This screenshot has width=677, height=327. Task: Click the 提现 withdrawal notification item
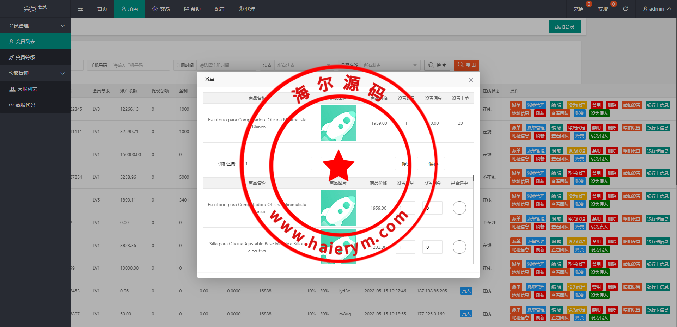pyautogui.click(x=603, y=9)
